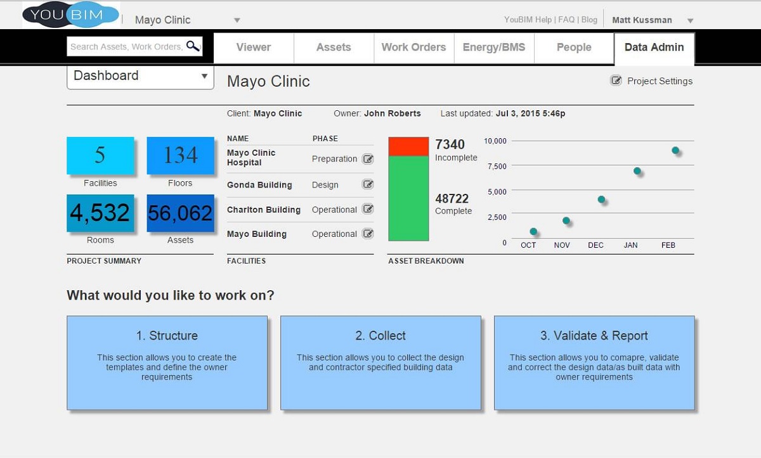Viewport: 761px width, 458px height.
Task: Edit the Gonda Building facility phase
Action: tap(368, 184)
